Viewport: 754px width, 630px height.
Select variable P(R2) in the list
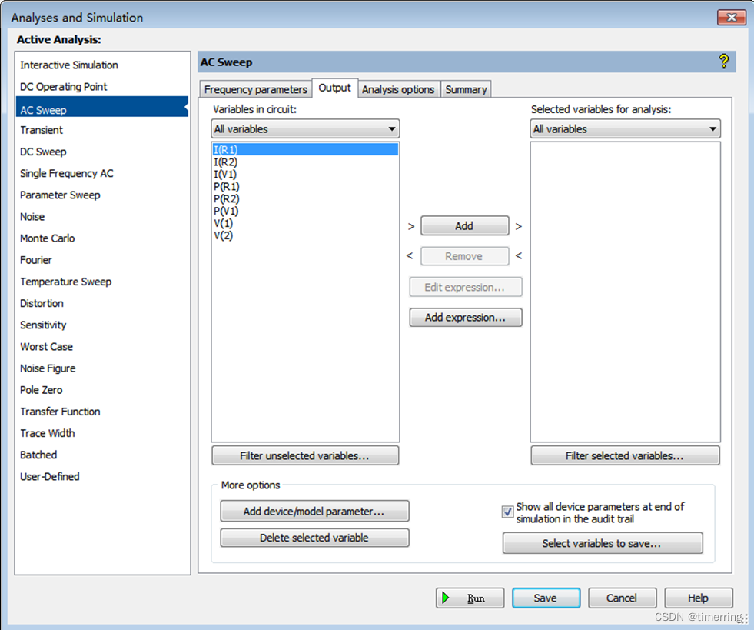tap(227, 198)
